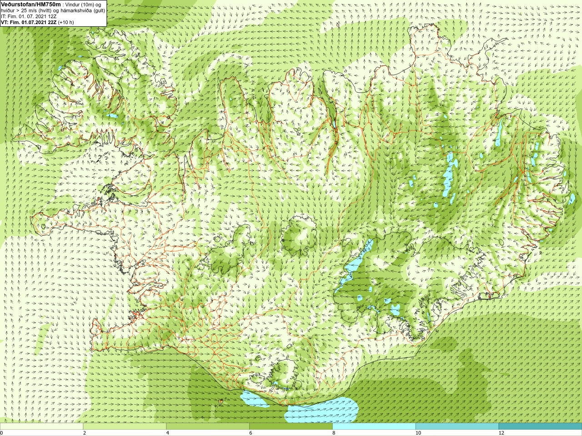The height and width of the screenshot is (436, 582).
Task: Click the 10–12 m/s turquoise legend segment
Action: pos(457,426)
